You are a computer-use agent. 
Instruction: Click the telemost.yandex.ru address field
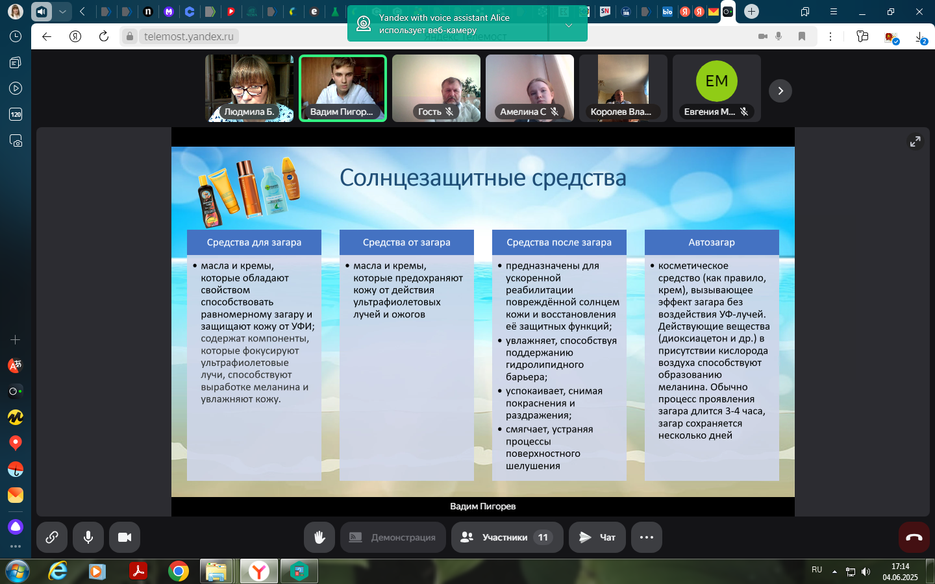pos(188,36)
